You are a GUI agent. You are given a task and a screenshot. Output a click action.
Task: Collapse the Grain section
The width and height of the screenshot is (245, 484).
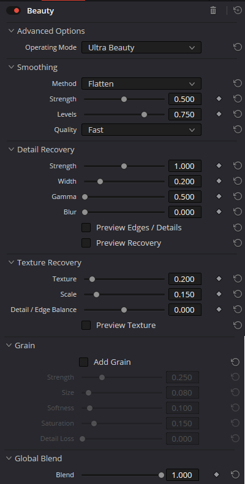click(x=9, y=345)
